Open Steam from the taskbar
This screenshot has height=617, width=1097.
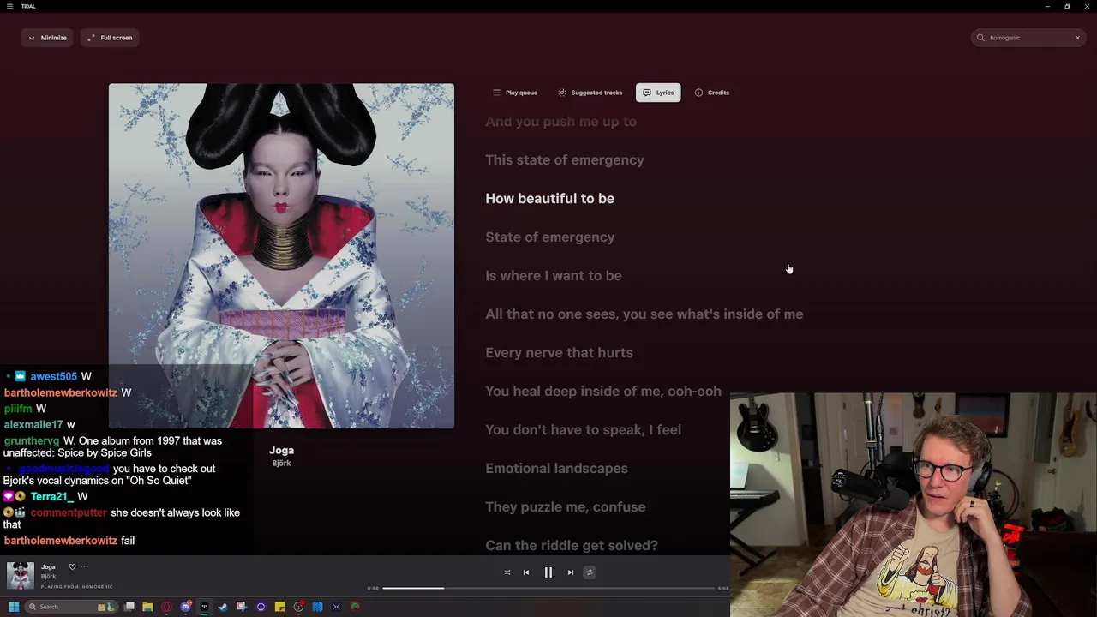(x=223, y=607)
